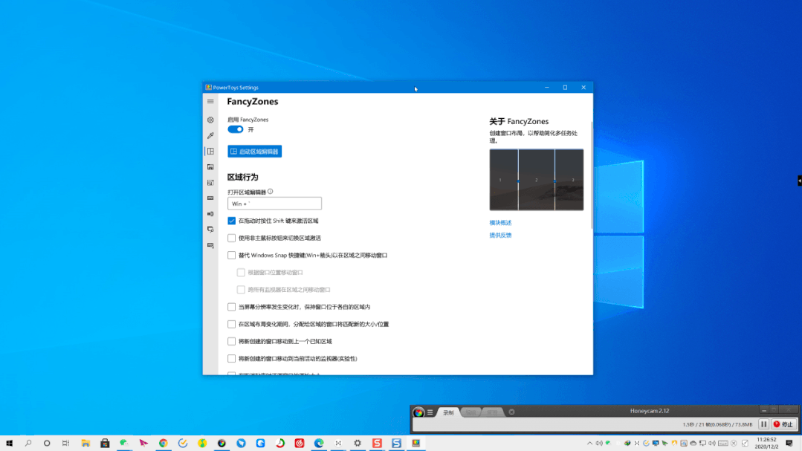
Task: Click the FancyZones layout preview image
Action: [536, 180]
